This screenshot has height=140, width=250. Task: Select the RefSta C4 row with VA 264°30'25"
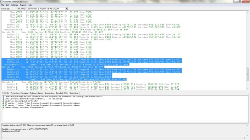click(94, 37)
